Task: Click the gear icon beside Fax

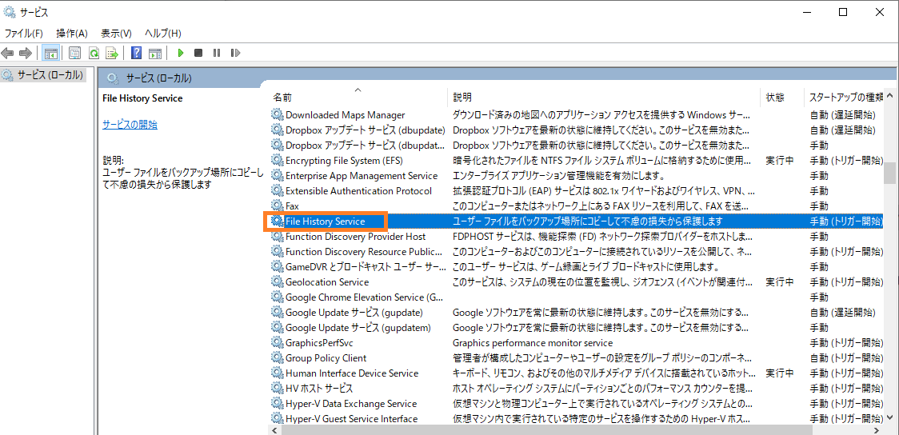Action: pyautogui.click(x=278, y=206)
